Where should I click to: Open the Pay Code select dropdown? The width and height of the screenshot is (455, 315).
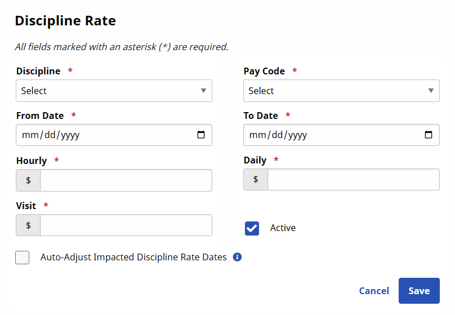pos(334,91)
